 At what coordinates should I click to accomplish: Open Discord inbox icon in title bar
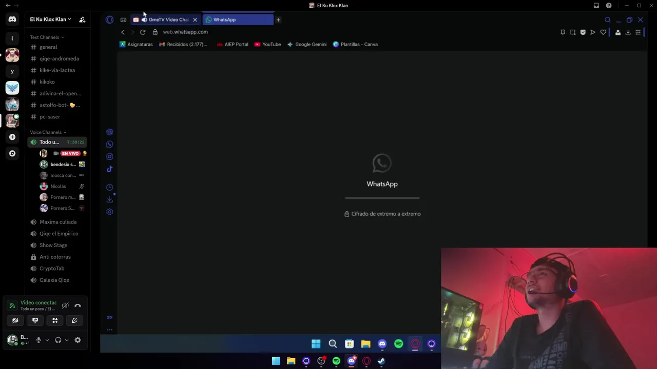pos(596,6)
